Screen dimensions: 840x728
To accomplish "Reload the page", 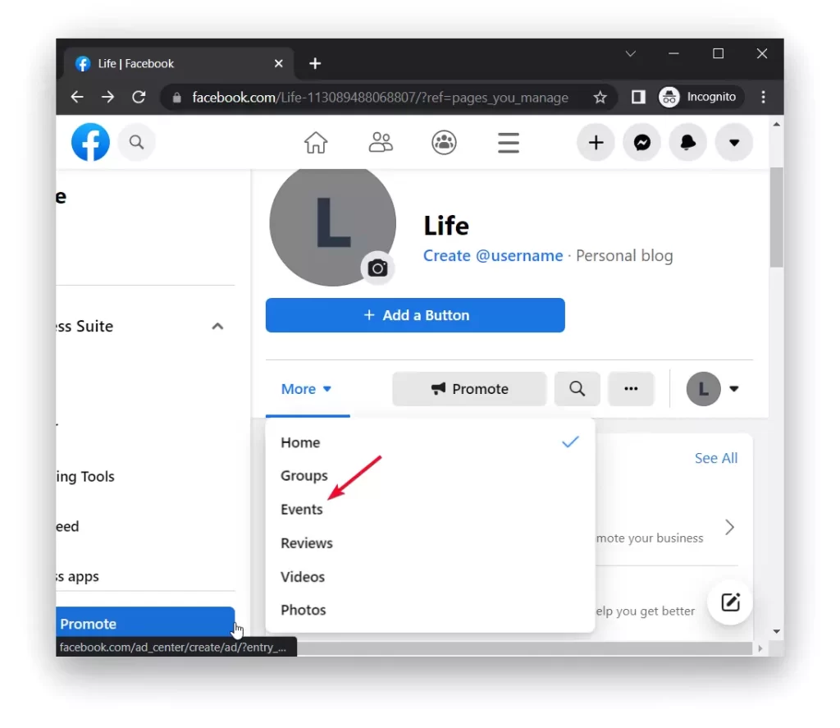I will (x=139, y=97).
